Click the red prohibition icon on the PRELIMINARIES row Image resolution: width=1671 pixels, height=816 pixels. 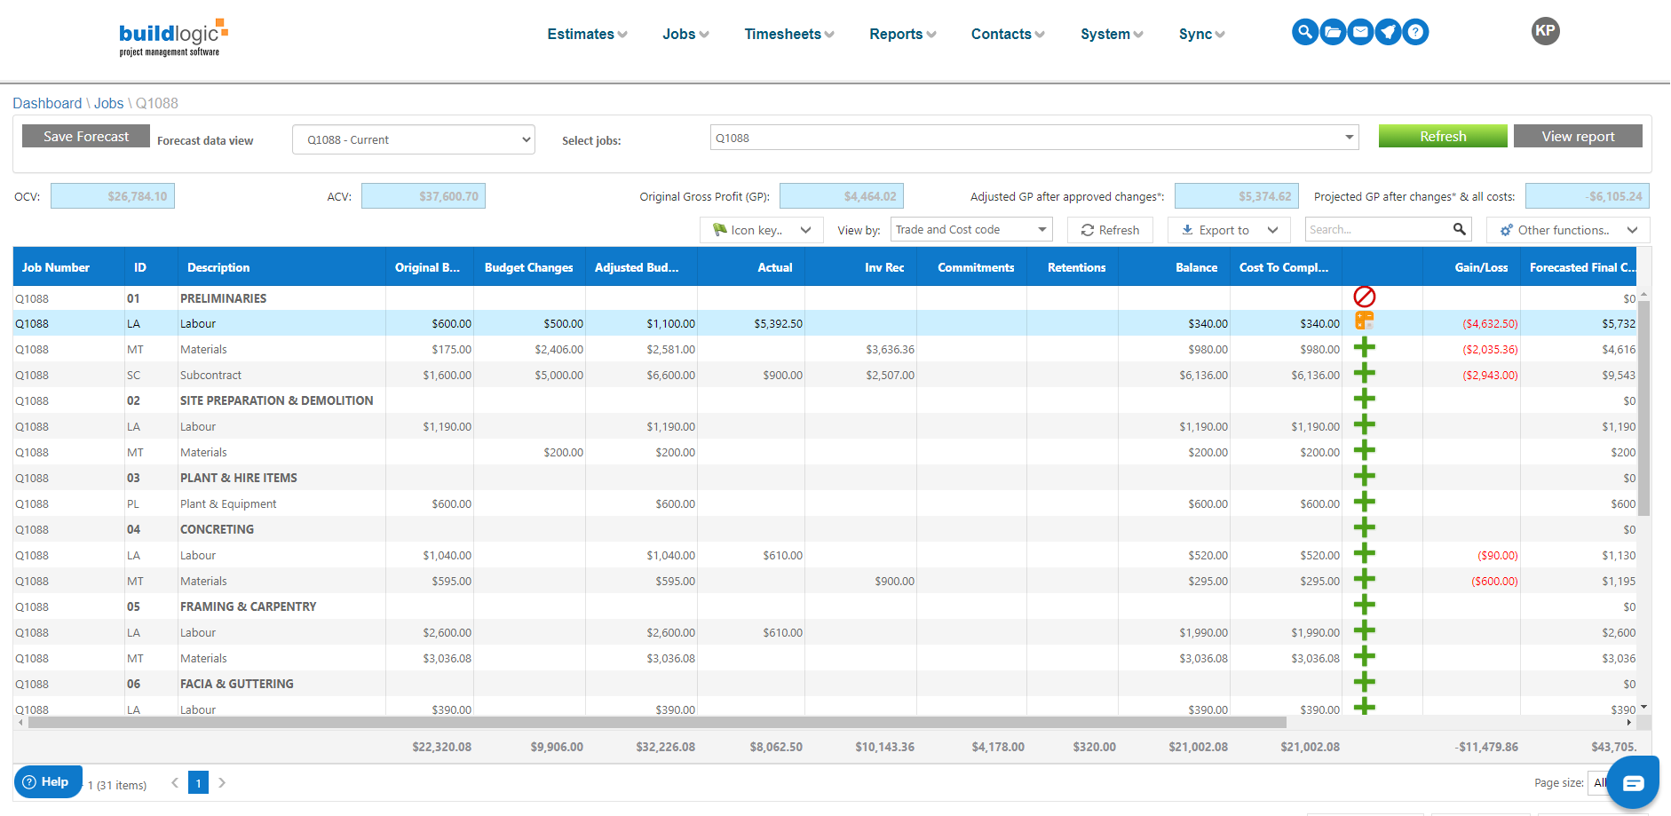[1366, 297]
